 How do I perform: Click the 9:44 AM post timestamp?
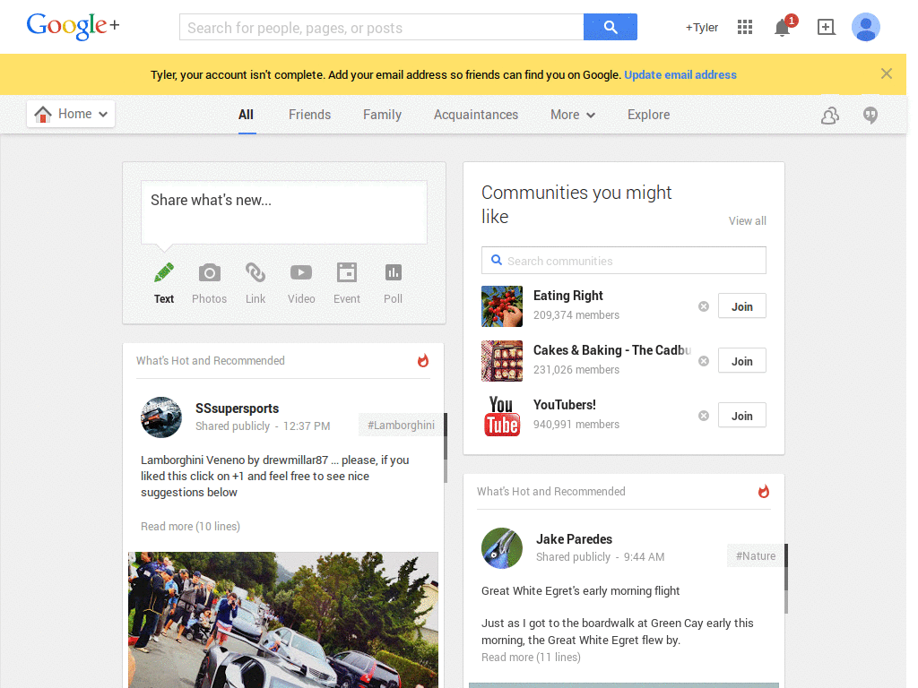tap(644, 557)
